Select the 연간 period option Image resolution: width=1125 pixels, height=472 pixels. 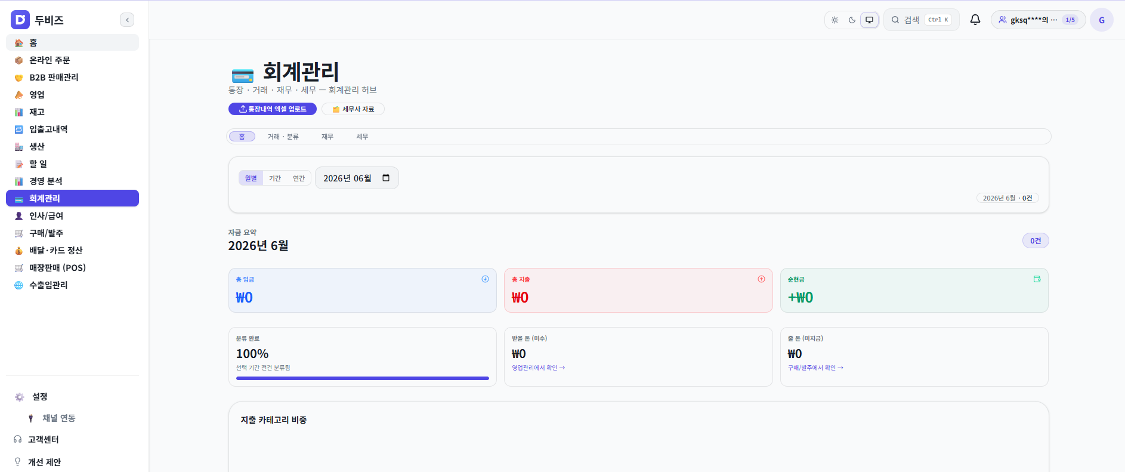tap(299, 178)
